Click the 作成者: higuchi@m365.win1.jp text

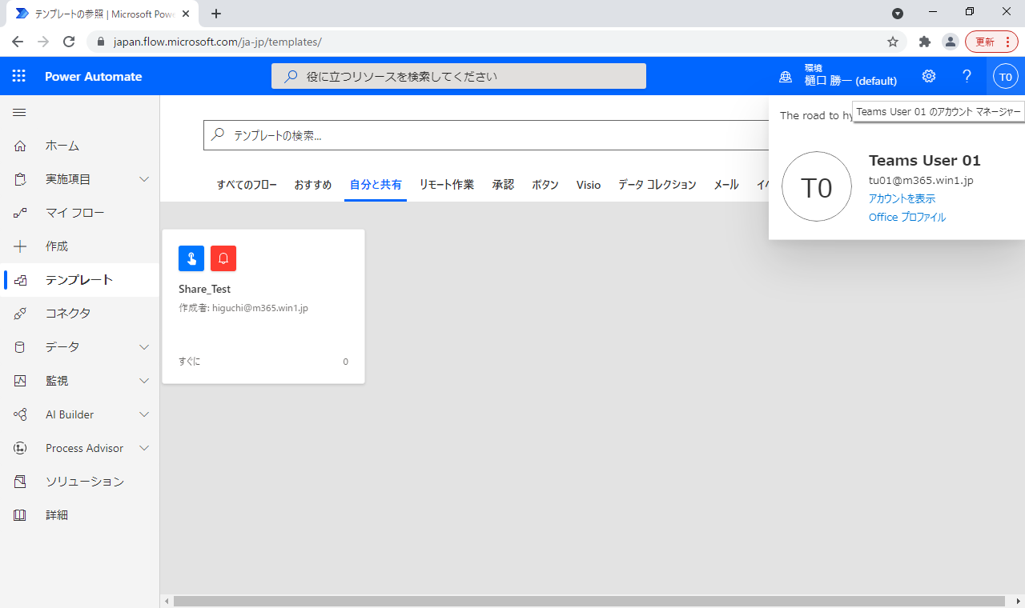(x=243, y=308)
